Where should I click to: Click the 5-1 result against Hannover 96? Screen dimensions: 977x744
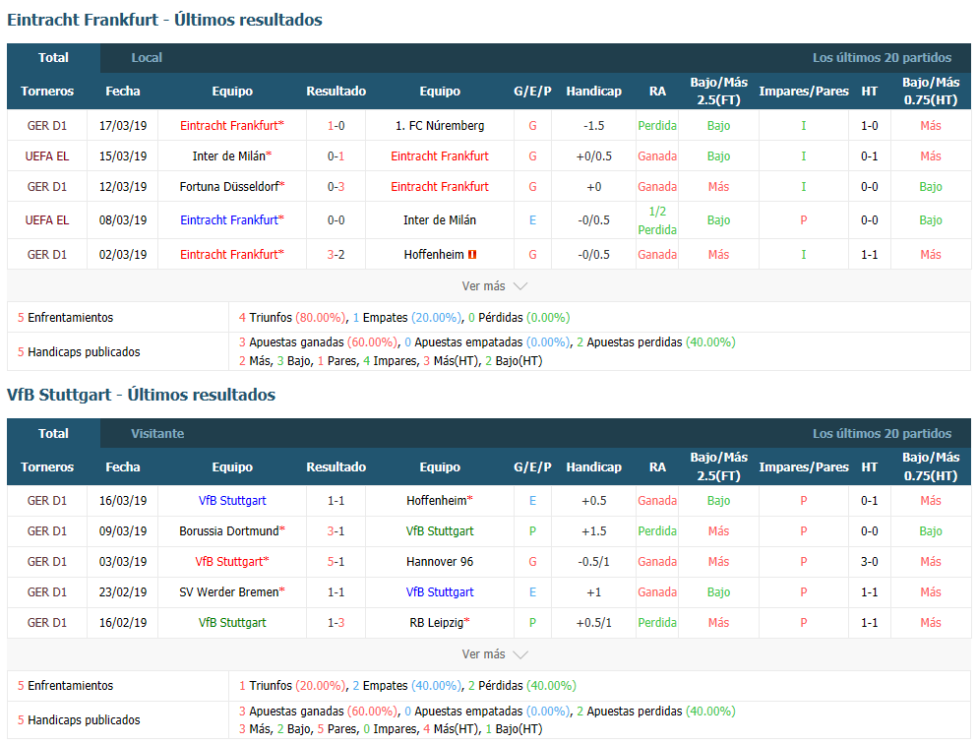coord(336,562)
